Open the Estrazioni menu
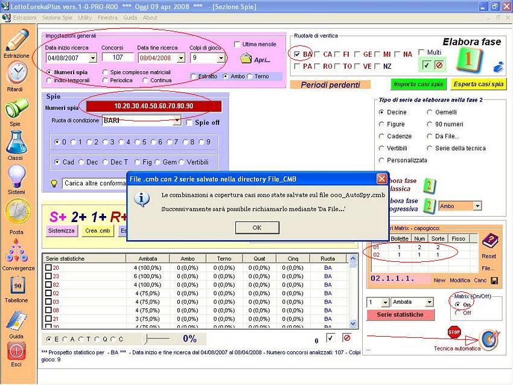 click(25, 17)
